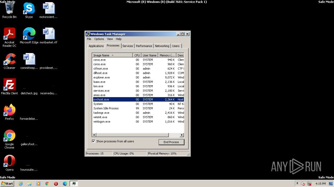
Task: Click Edge icon in the taskbar
Action: click(x=65, y=184)
